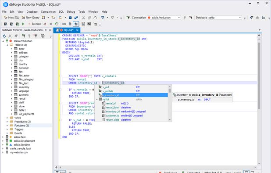The image size is (271, 173).
Task: Select the Triggers folder
Action: coord(19,129)
